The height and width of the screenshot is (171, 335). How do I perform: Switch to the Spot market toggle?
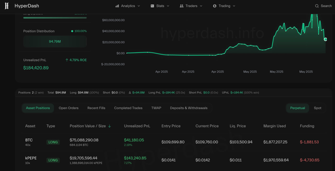(x=317, y=108)
